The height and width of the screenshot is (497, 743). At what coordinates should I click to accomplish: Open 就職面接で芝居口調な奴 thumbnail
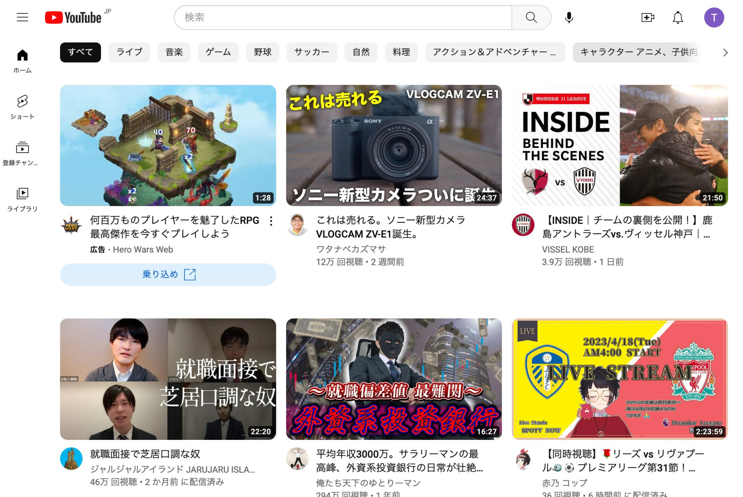(168, 379)
